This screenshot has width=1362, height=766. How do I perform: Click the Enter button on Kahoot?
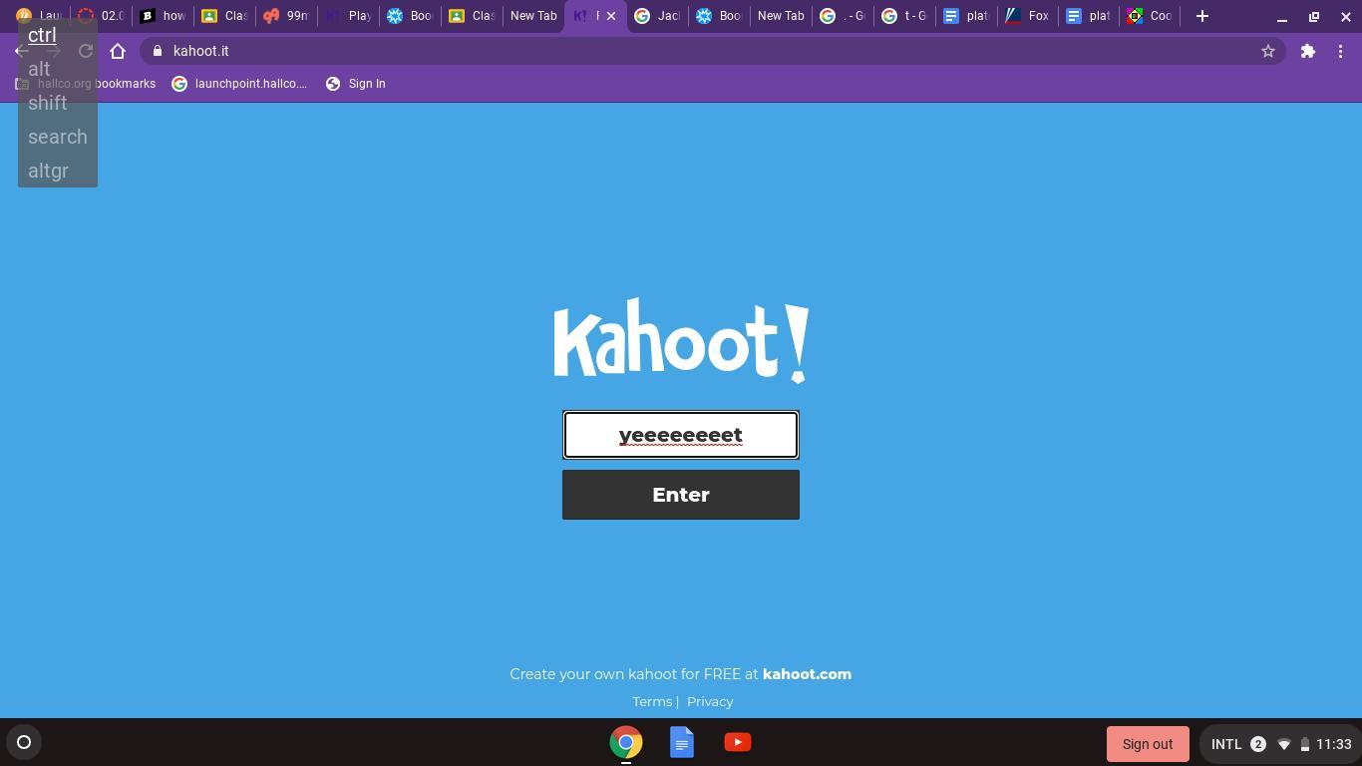pos(681,495)
